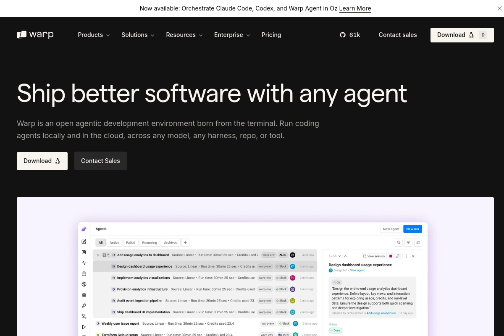Select the Ship dashboard UI implementation row

tap(205, 312)
